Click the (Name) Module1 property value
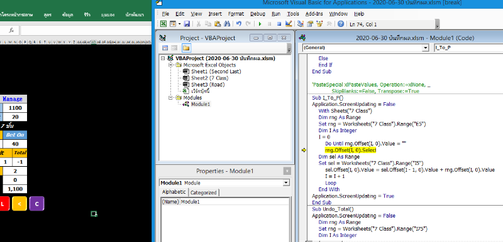Image resolution: width=503 pixels, height=242 pixels. [x=234, y=202]
